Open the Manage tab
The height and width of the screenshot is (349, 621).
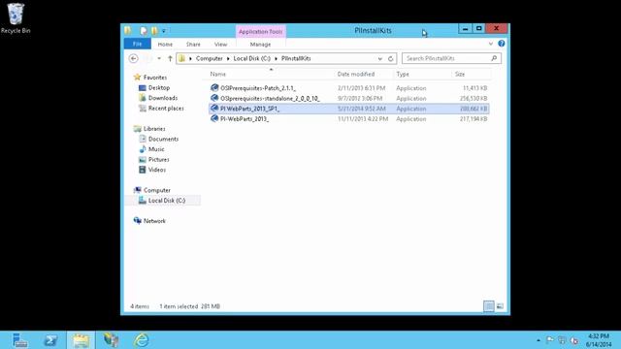click(x=260, y=45)
